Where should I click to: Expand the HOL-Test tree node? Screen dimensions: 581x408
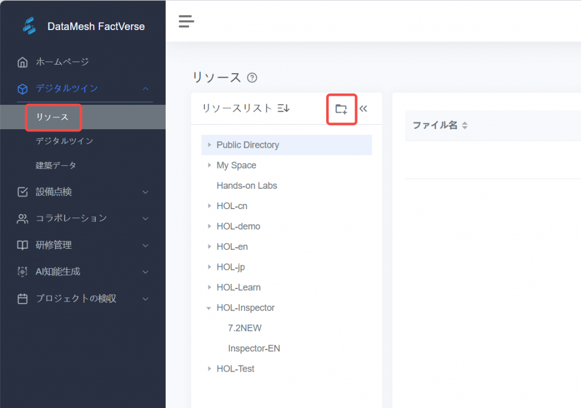point(209,369)
